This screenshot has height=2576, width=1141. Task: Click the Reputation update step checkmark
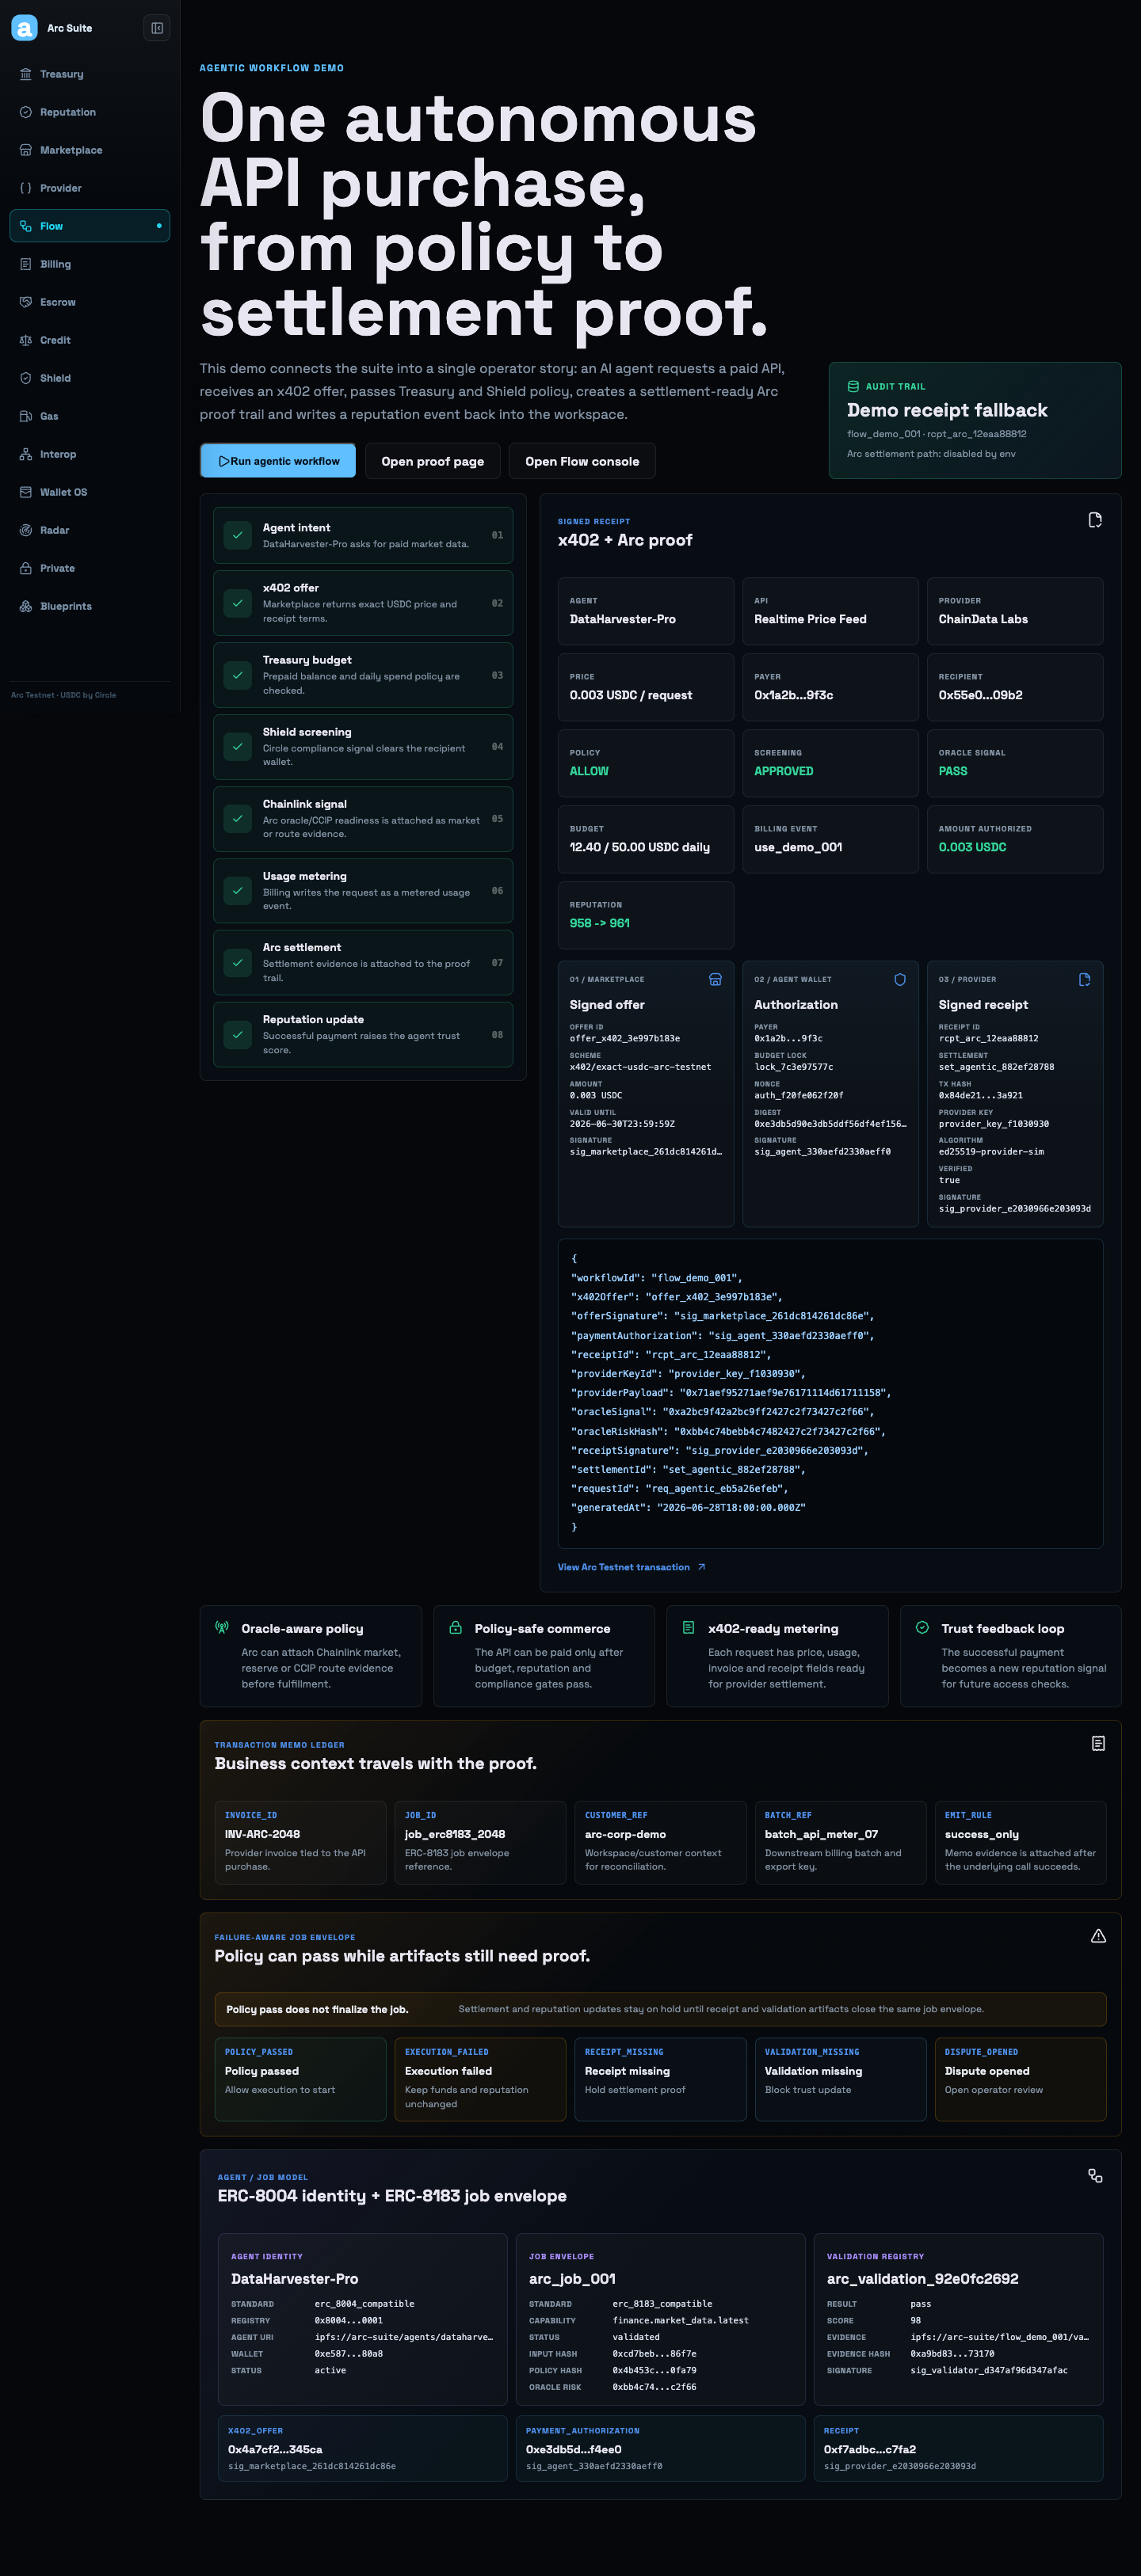click(237, 1035)
